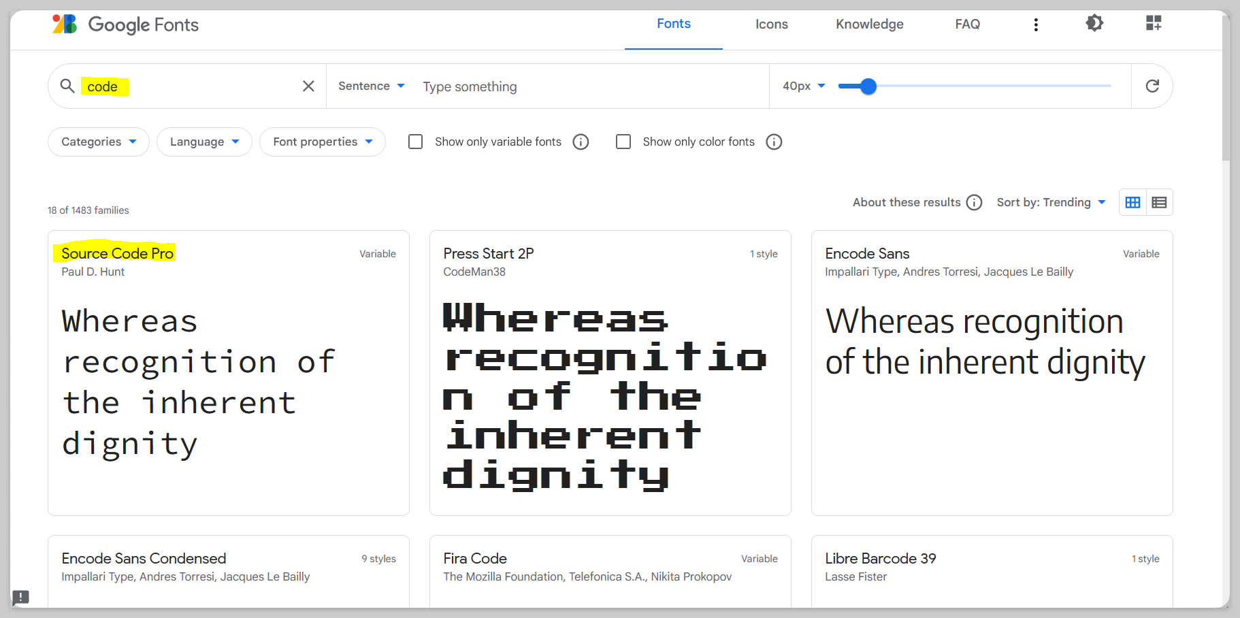
Task: Click the search box containing 'code'
Action: point(189,86)
